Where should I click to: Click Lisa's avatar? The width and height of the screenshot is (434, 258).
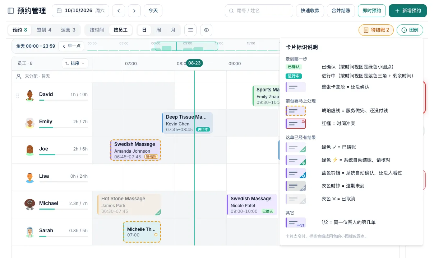(x=30, y=177)
